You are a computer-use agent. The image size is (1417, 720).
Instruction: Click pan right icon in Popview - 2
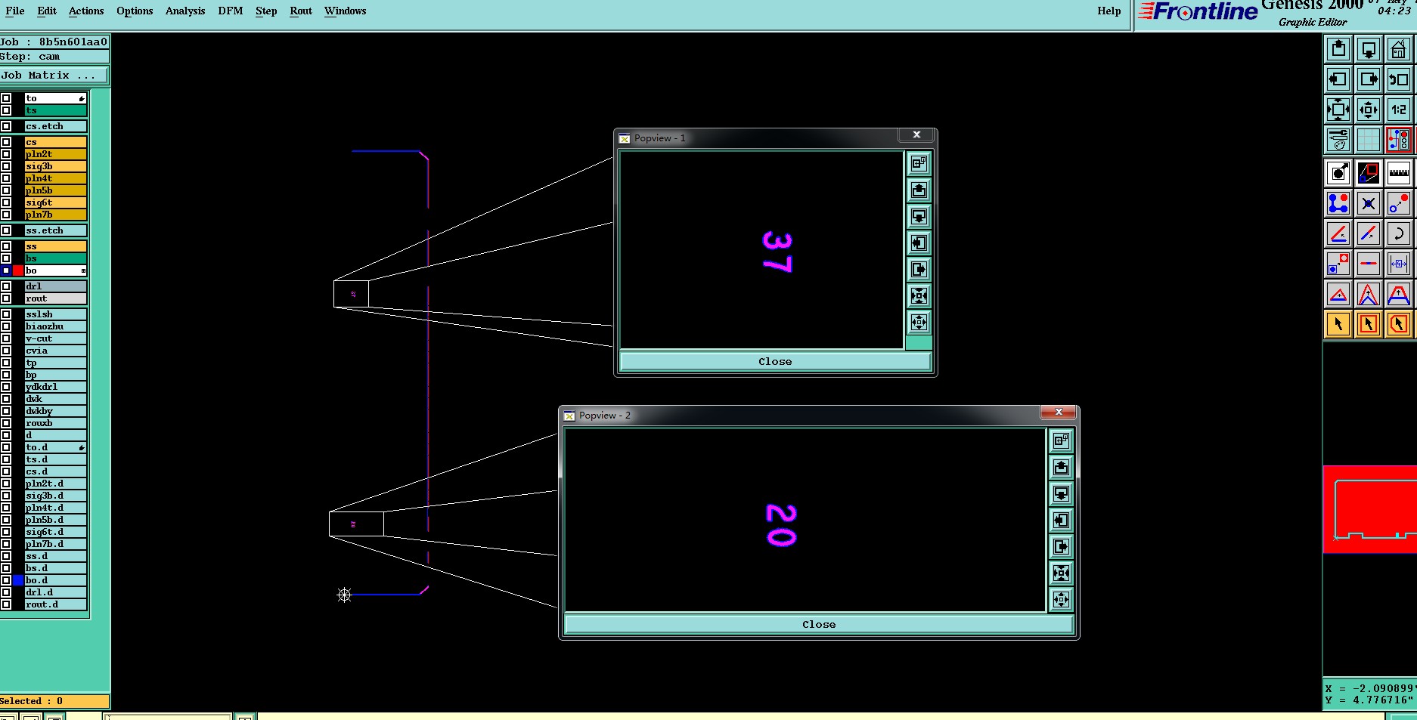(1061, 546)
